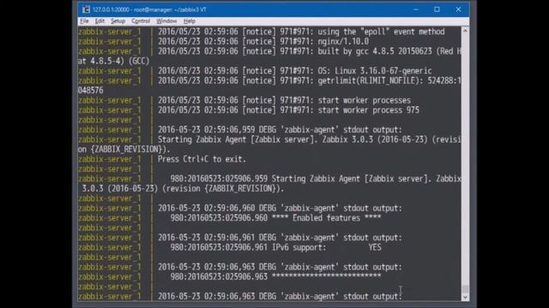The height and width of the screenshot is (308, 549).
Task: Click the "Press Ctrl+C to exit." line
Action: (202, 159)
